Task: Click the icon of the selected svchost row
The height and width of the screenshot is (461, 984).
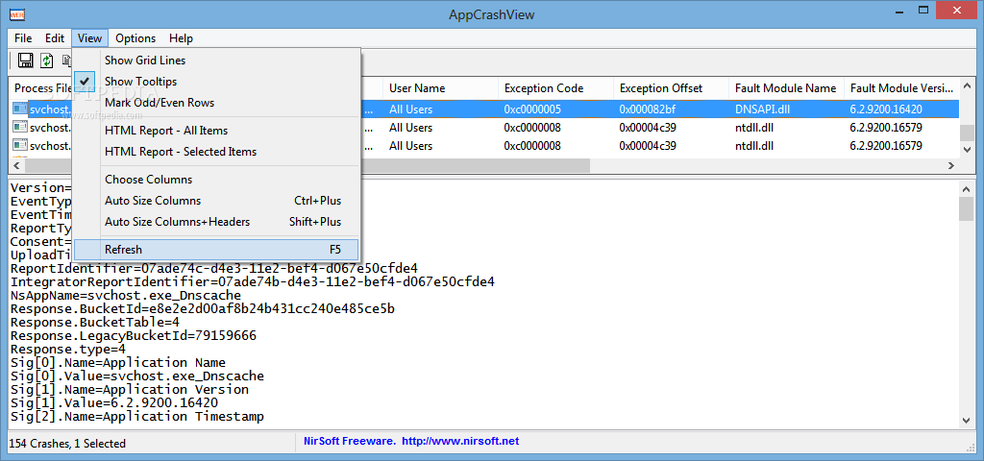Action: pyautogui.click(x=19, y=109)
